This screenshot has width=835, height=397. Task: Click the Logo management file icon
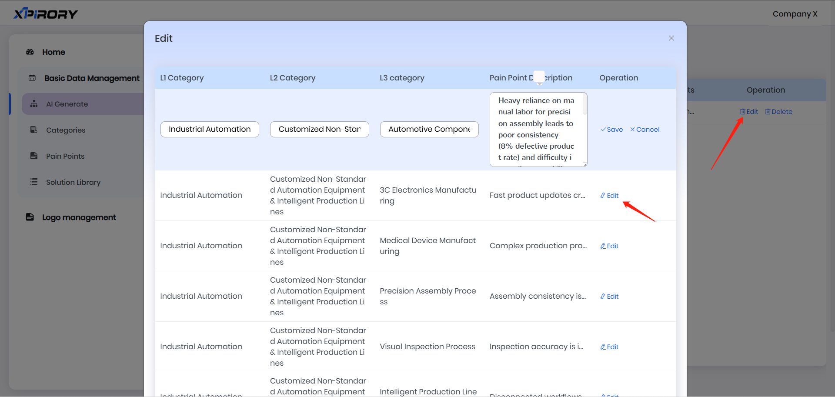(30, 217)
